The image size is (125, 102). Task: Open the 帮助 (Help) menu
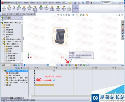tap(58, 3)
